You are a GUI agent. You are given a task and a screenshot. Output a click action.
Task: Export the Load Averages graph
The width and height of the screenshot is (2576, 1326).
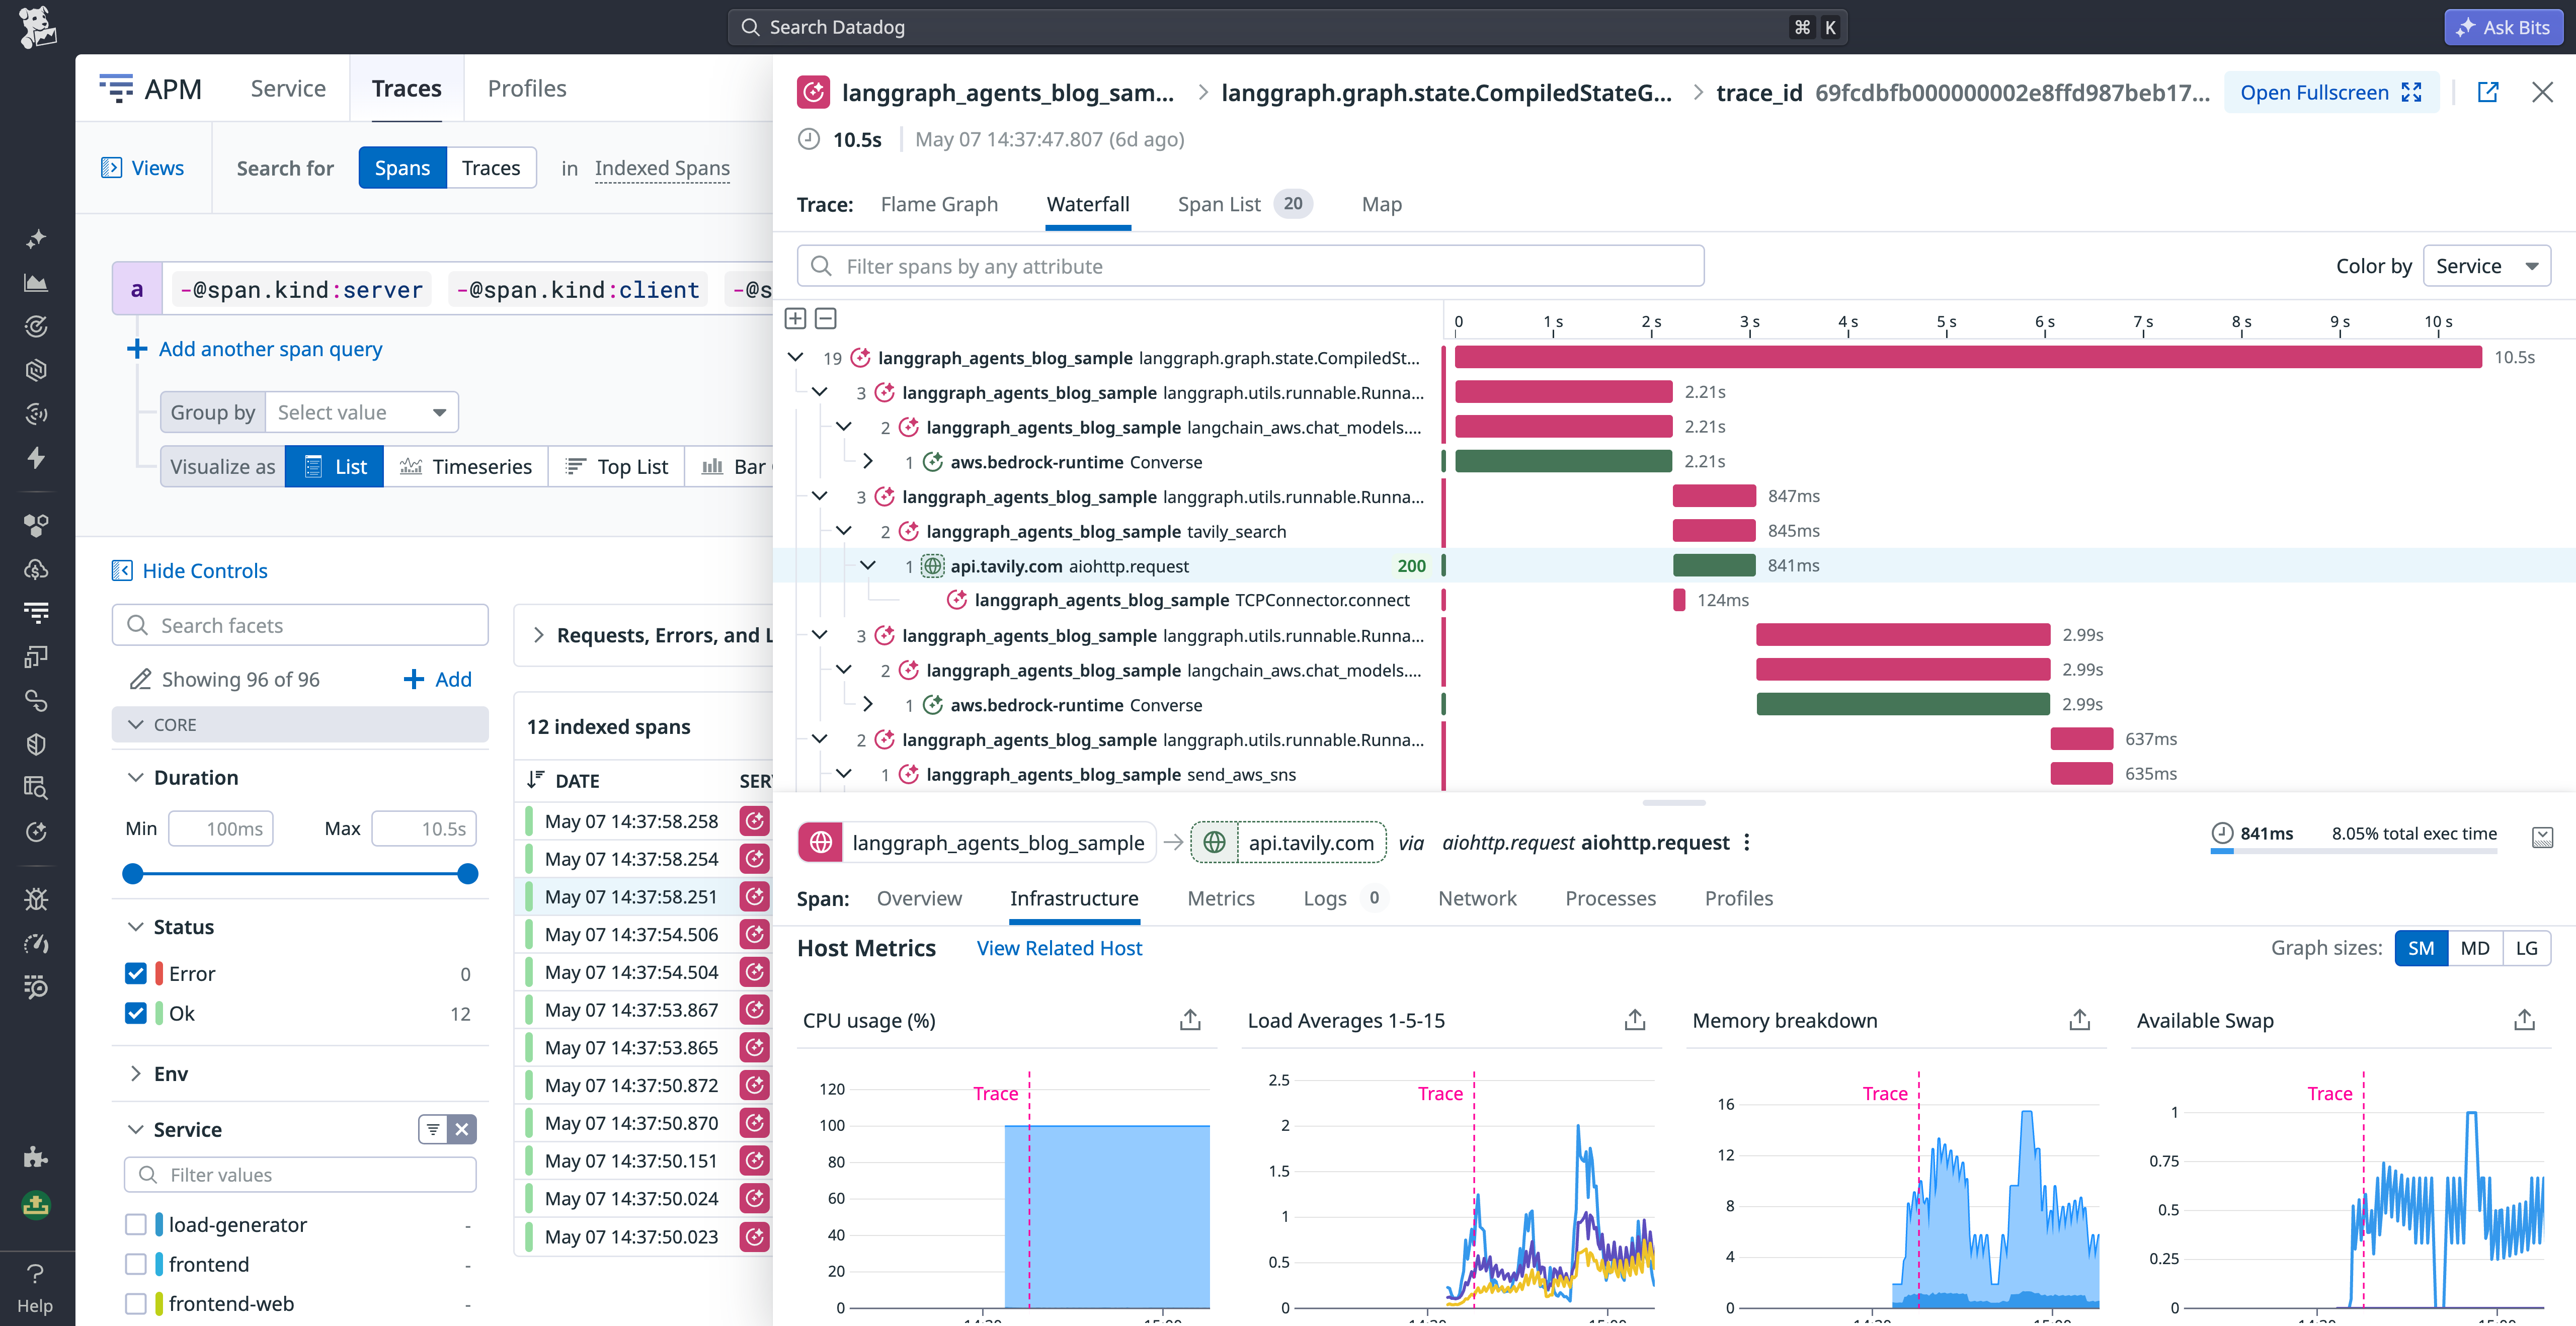tap(1635, 1020)
